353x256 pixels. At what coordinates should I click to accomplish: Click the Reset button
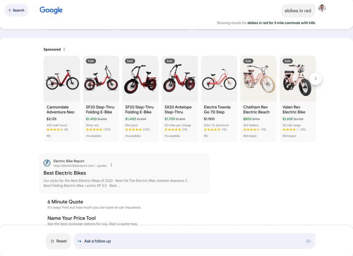58,241
